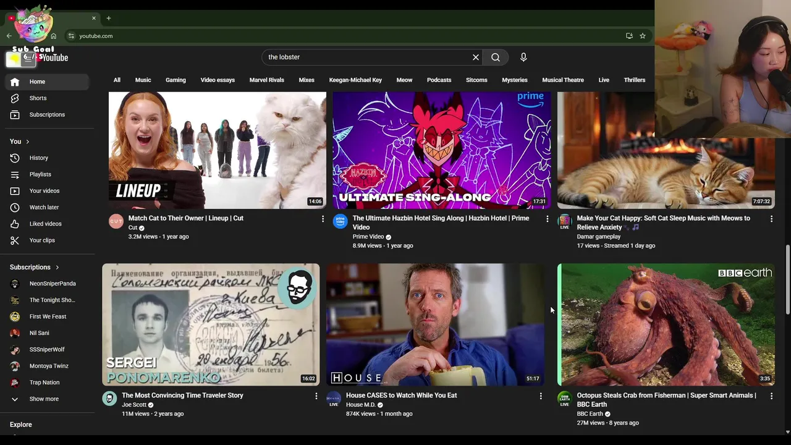The width and height of the screenshot is (791, 445).
Task: Select the Sitcoms filter chip
Action: [476, 80]
